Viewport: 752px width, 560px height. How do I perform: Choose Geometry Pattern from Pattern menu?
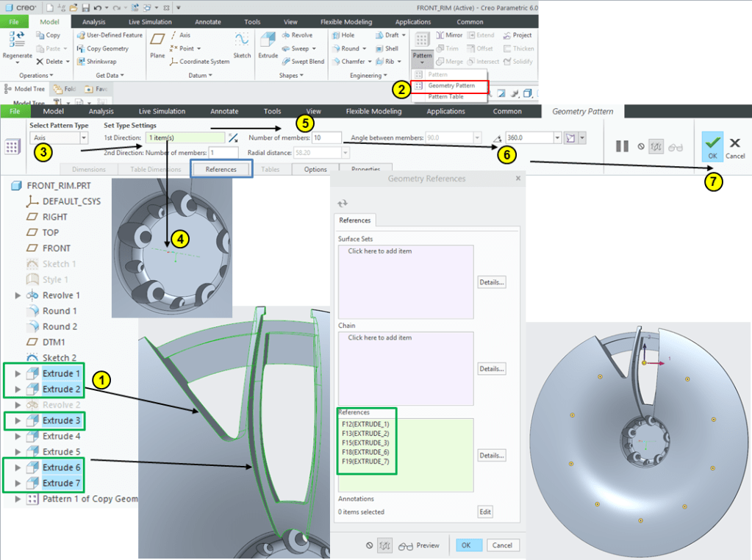click(451, 86)
